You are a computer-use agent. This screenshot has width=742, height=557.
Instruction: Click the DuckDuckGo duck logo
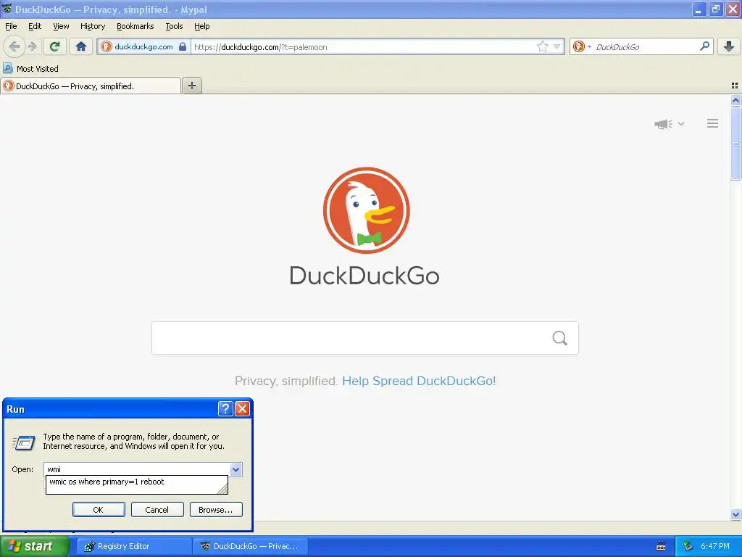pyautogui.click(x=366, y=210)
